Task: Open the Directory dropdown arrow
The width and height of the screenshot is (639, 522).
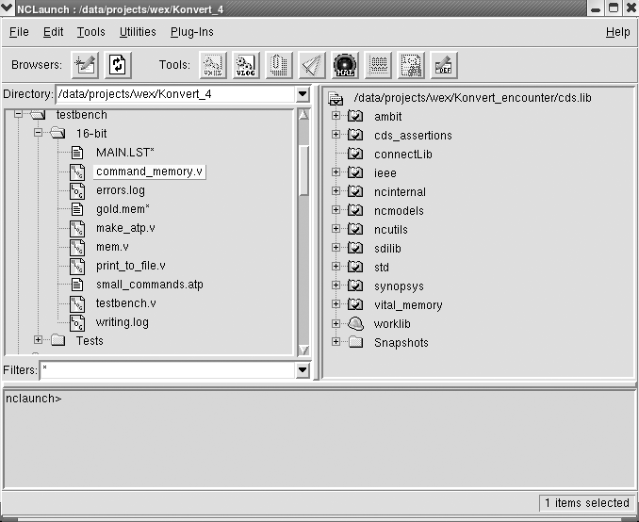Action: [x=303, y=94]
